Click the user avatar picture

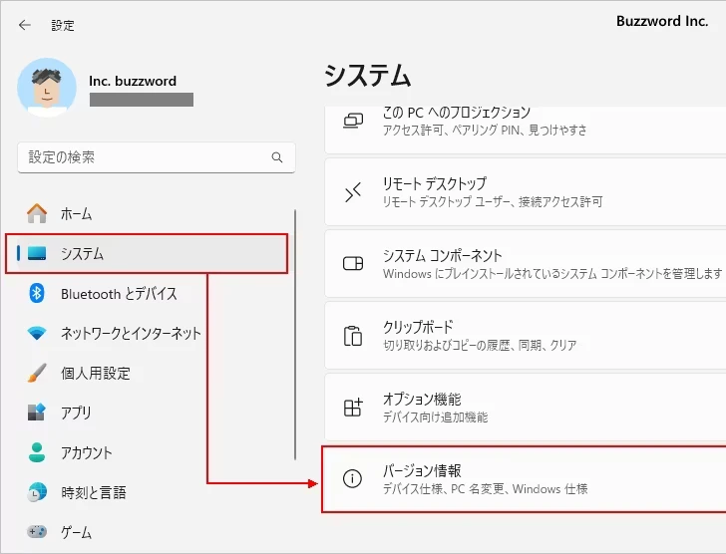[x=47, y=87]
